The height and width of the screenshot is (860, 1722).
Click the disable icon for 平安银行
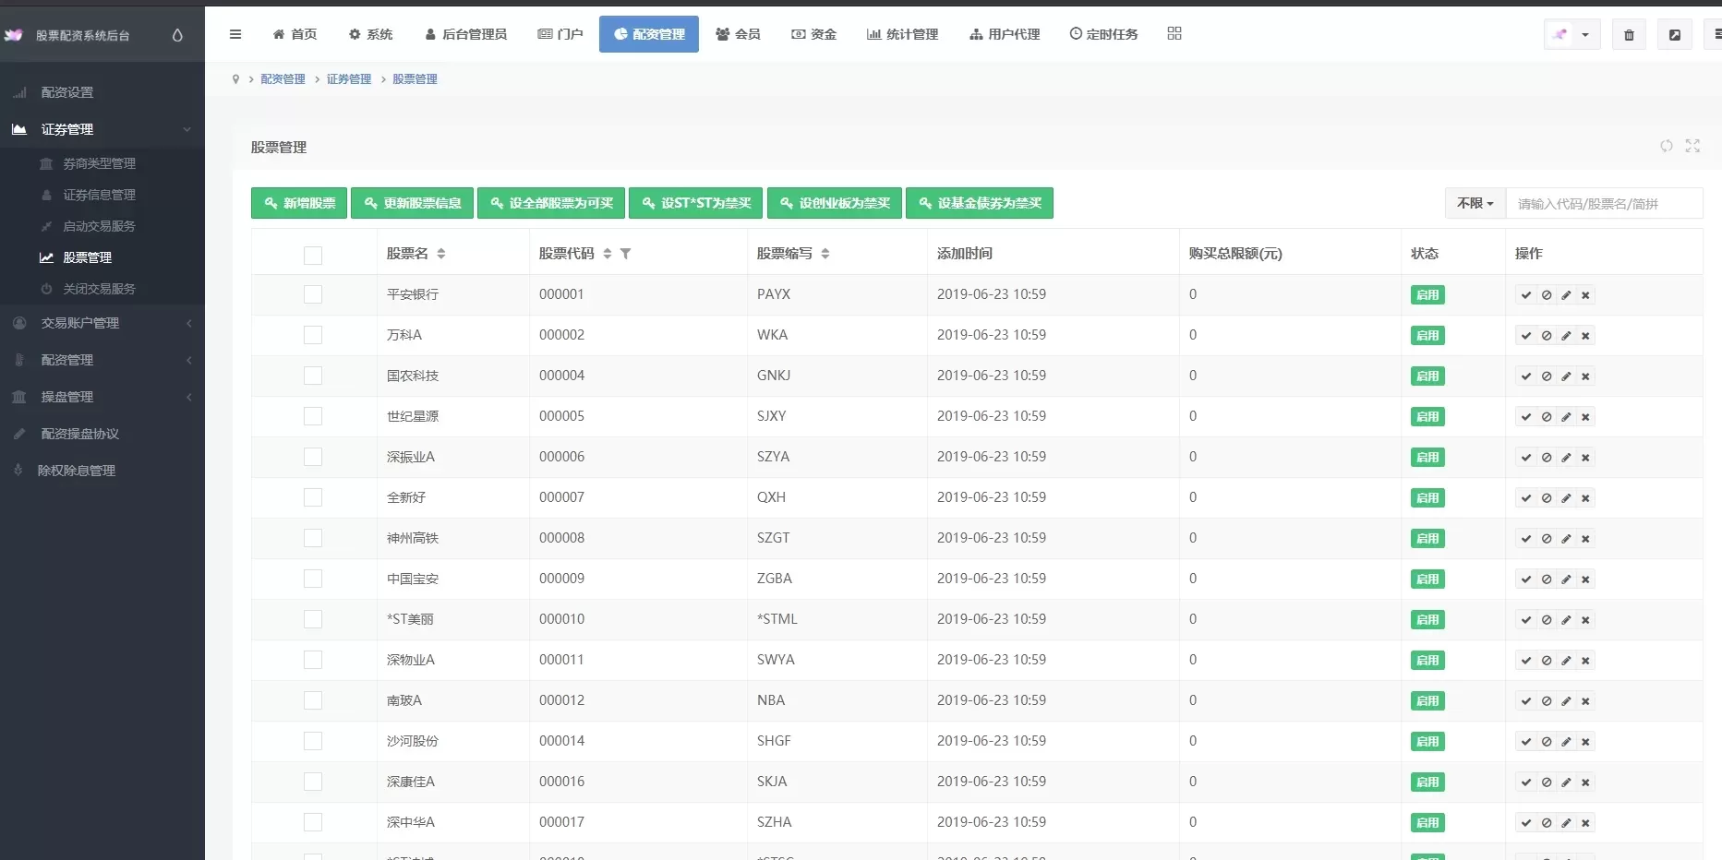point(1547,295)
